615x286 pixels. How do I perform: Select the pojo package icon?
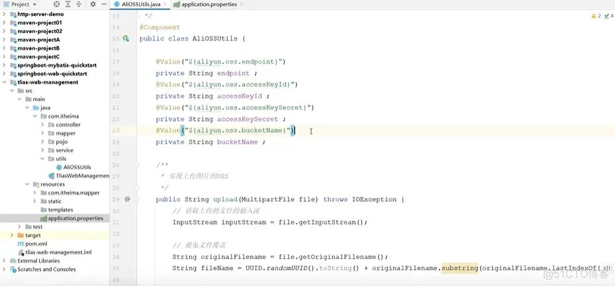point(52,142)
